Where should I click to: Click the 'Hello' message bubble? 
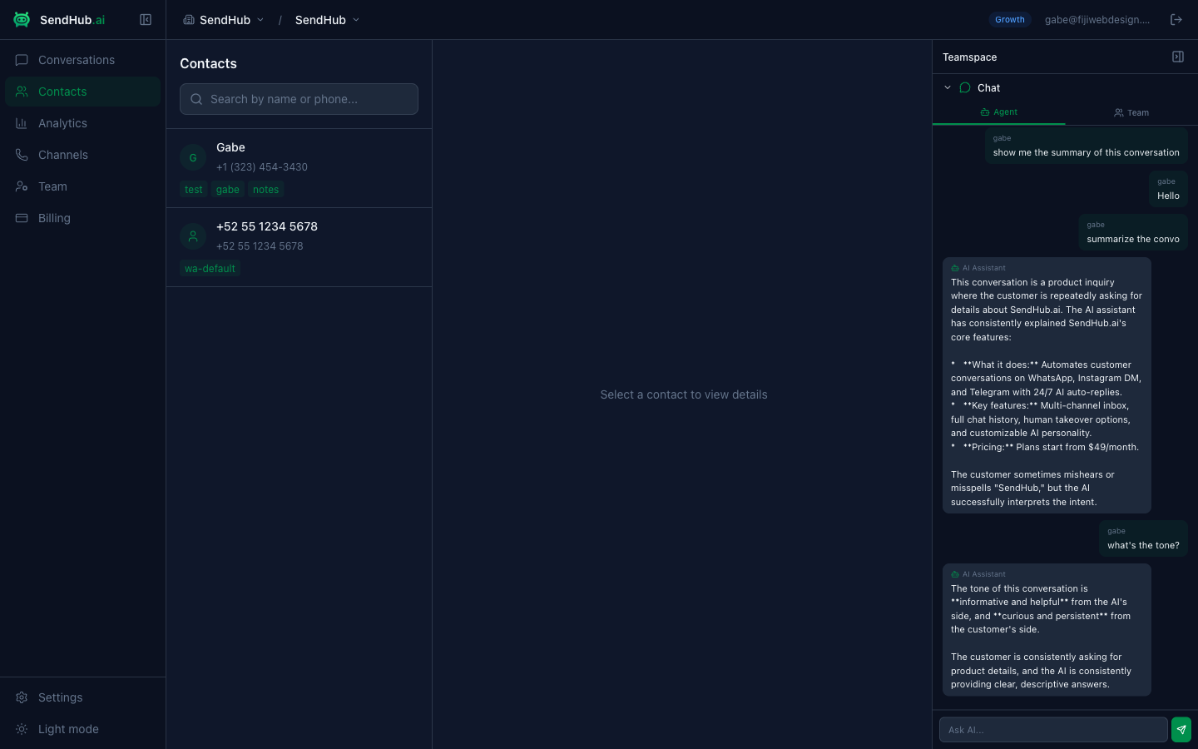point(1168,189)
